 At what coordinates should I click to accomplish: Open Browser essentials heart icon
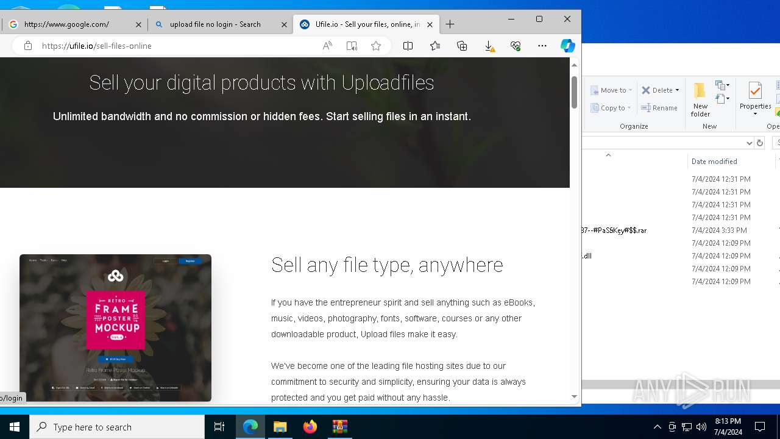point(516,46)
